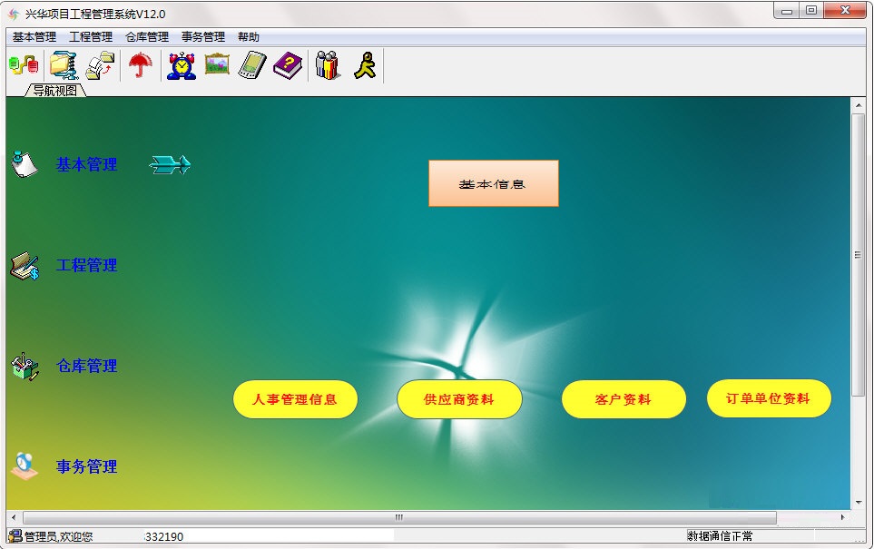Click the picture frame toolbar icon
Image resolution: width=874 pixels, height=549 pixels.
click(x=215, y=64)
